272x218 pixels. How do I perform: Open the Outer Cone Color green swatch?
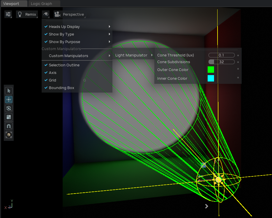pyautogui.click(x=211, y=70)
